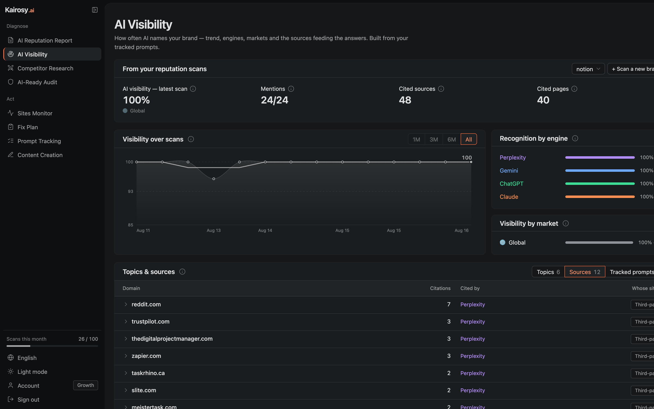Click Scan a new brand button

pos(631,69)
